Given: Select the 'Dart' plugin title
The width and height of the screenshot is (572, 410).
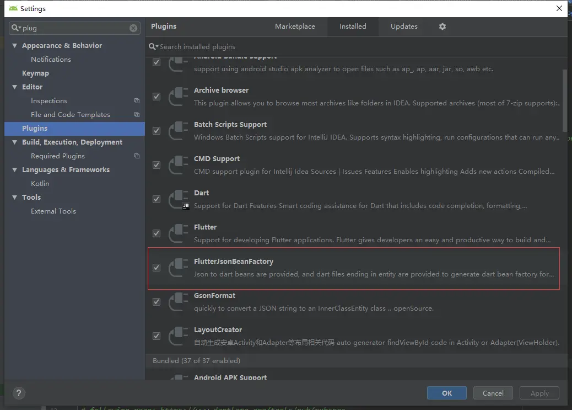Looking at the screenshot, I should tap(201, 193).
